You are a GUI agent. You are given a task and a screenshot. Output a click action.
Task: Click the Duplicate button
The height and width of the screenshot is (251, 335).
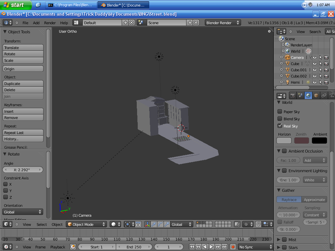pyautogui.click(x=23, y=84)
